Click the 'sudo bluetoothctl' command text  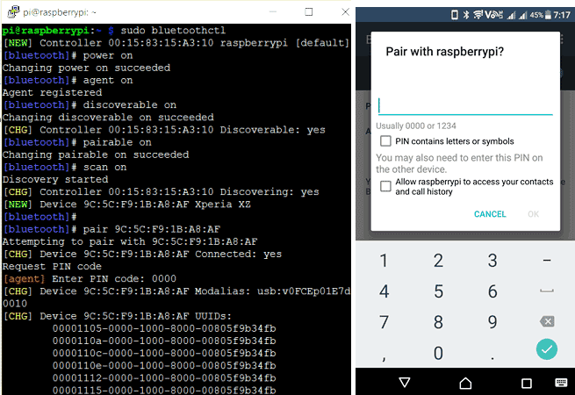tap(173, 31)
